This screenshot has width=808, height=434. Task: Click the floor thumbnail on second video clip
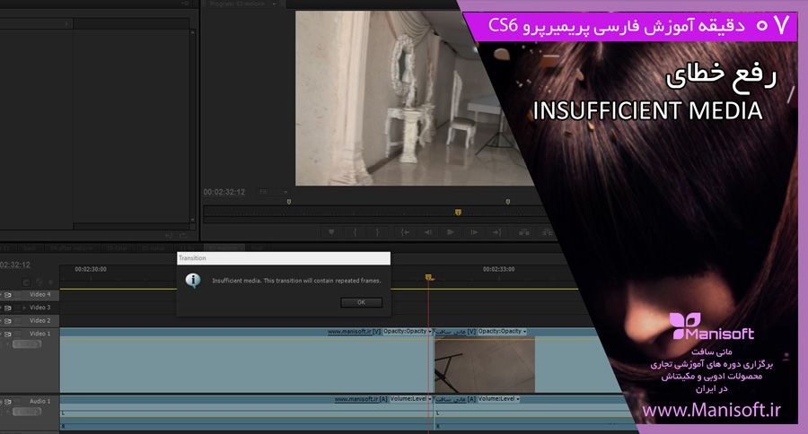coord(485,365)
